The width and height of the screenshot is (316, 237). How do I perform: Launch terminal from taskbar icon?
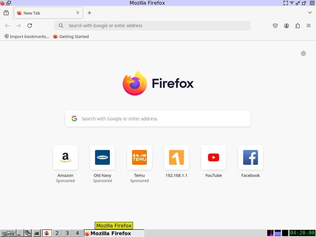point(37,233)
